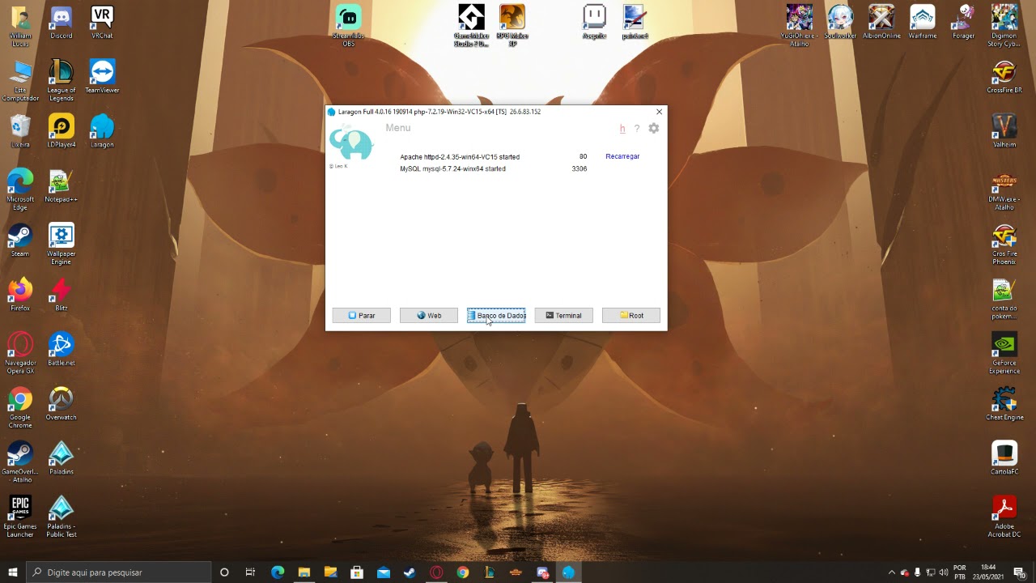Screen dimensions: 1036x583
Task: Select the GameMaker Studio 2 desktop icon
Action: 471,26
